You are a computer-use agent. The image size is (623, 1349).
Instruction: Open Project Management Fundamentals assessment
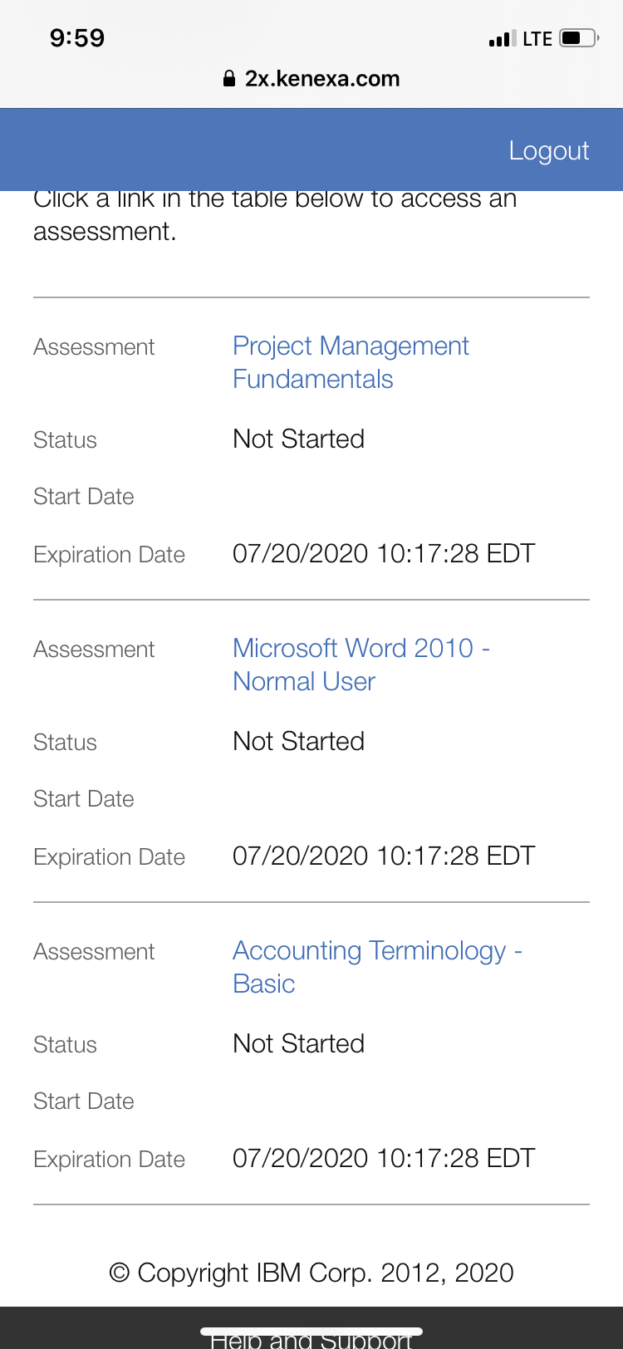pyautogui.click(x=351, y=362)
